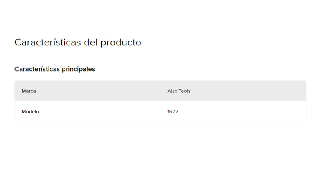This screenshot has width=313, height=176.
Task: Click the left edge of the Marca row
Action: [x=17, y=91]
